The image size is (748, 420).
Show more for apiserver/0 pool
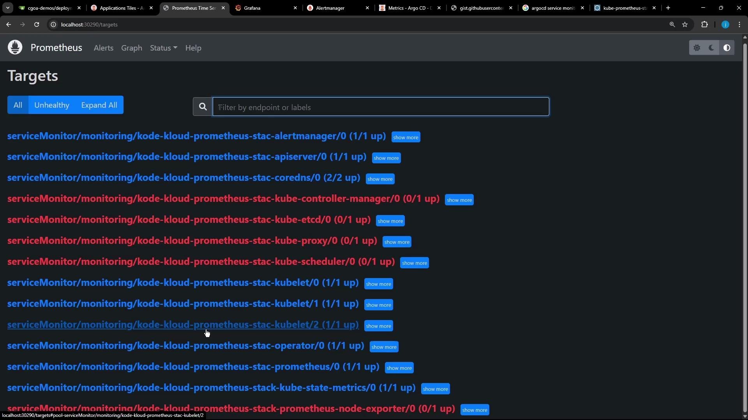coord(386,158)
